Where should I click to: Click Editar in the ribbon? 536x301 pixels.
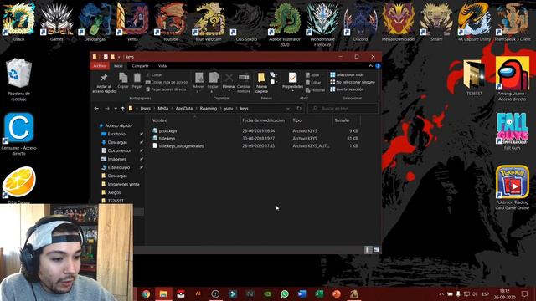(313, 82)
